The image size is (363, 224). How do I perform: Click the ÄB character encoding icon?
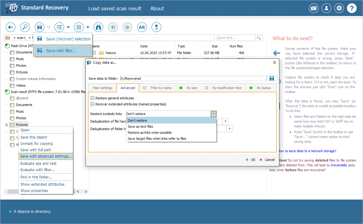142,27
